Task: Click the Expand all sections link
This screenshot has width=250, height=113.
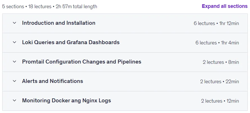Action: click(225, 6)
